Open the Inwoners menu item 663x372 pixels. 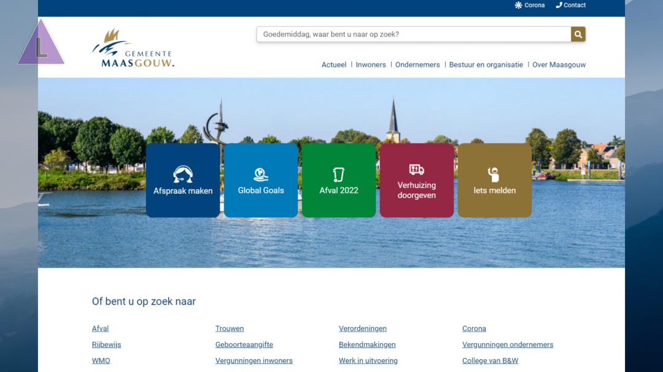tap(371, 64)
